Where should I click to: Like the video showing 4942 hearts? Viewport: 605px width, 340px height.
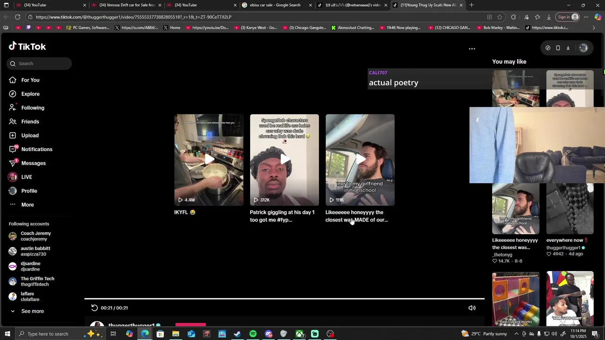(549, 254)
